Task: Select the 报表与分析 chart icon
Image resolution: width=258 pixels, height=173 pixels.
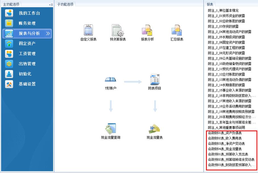Action: point(9,33)
